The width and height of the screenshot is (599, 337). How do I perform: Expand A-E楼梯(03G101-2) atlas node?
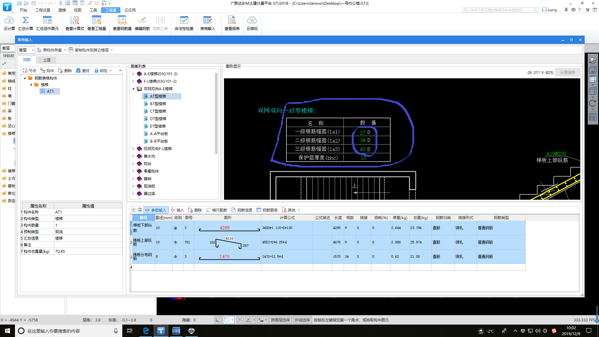(133, 74)
